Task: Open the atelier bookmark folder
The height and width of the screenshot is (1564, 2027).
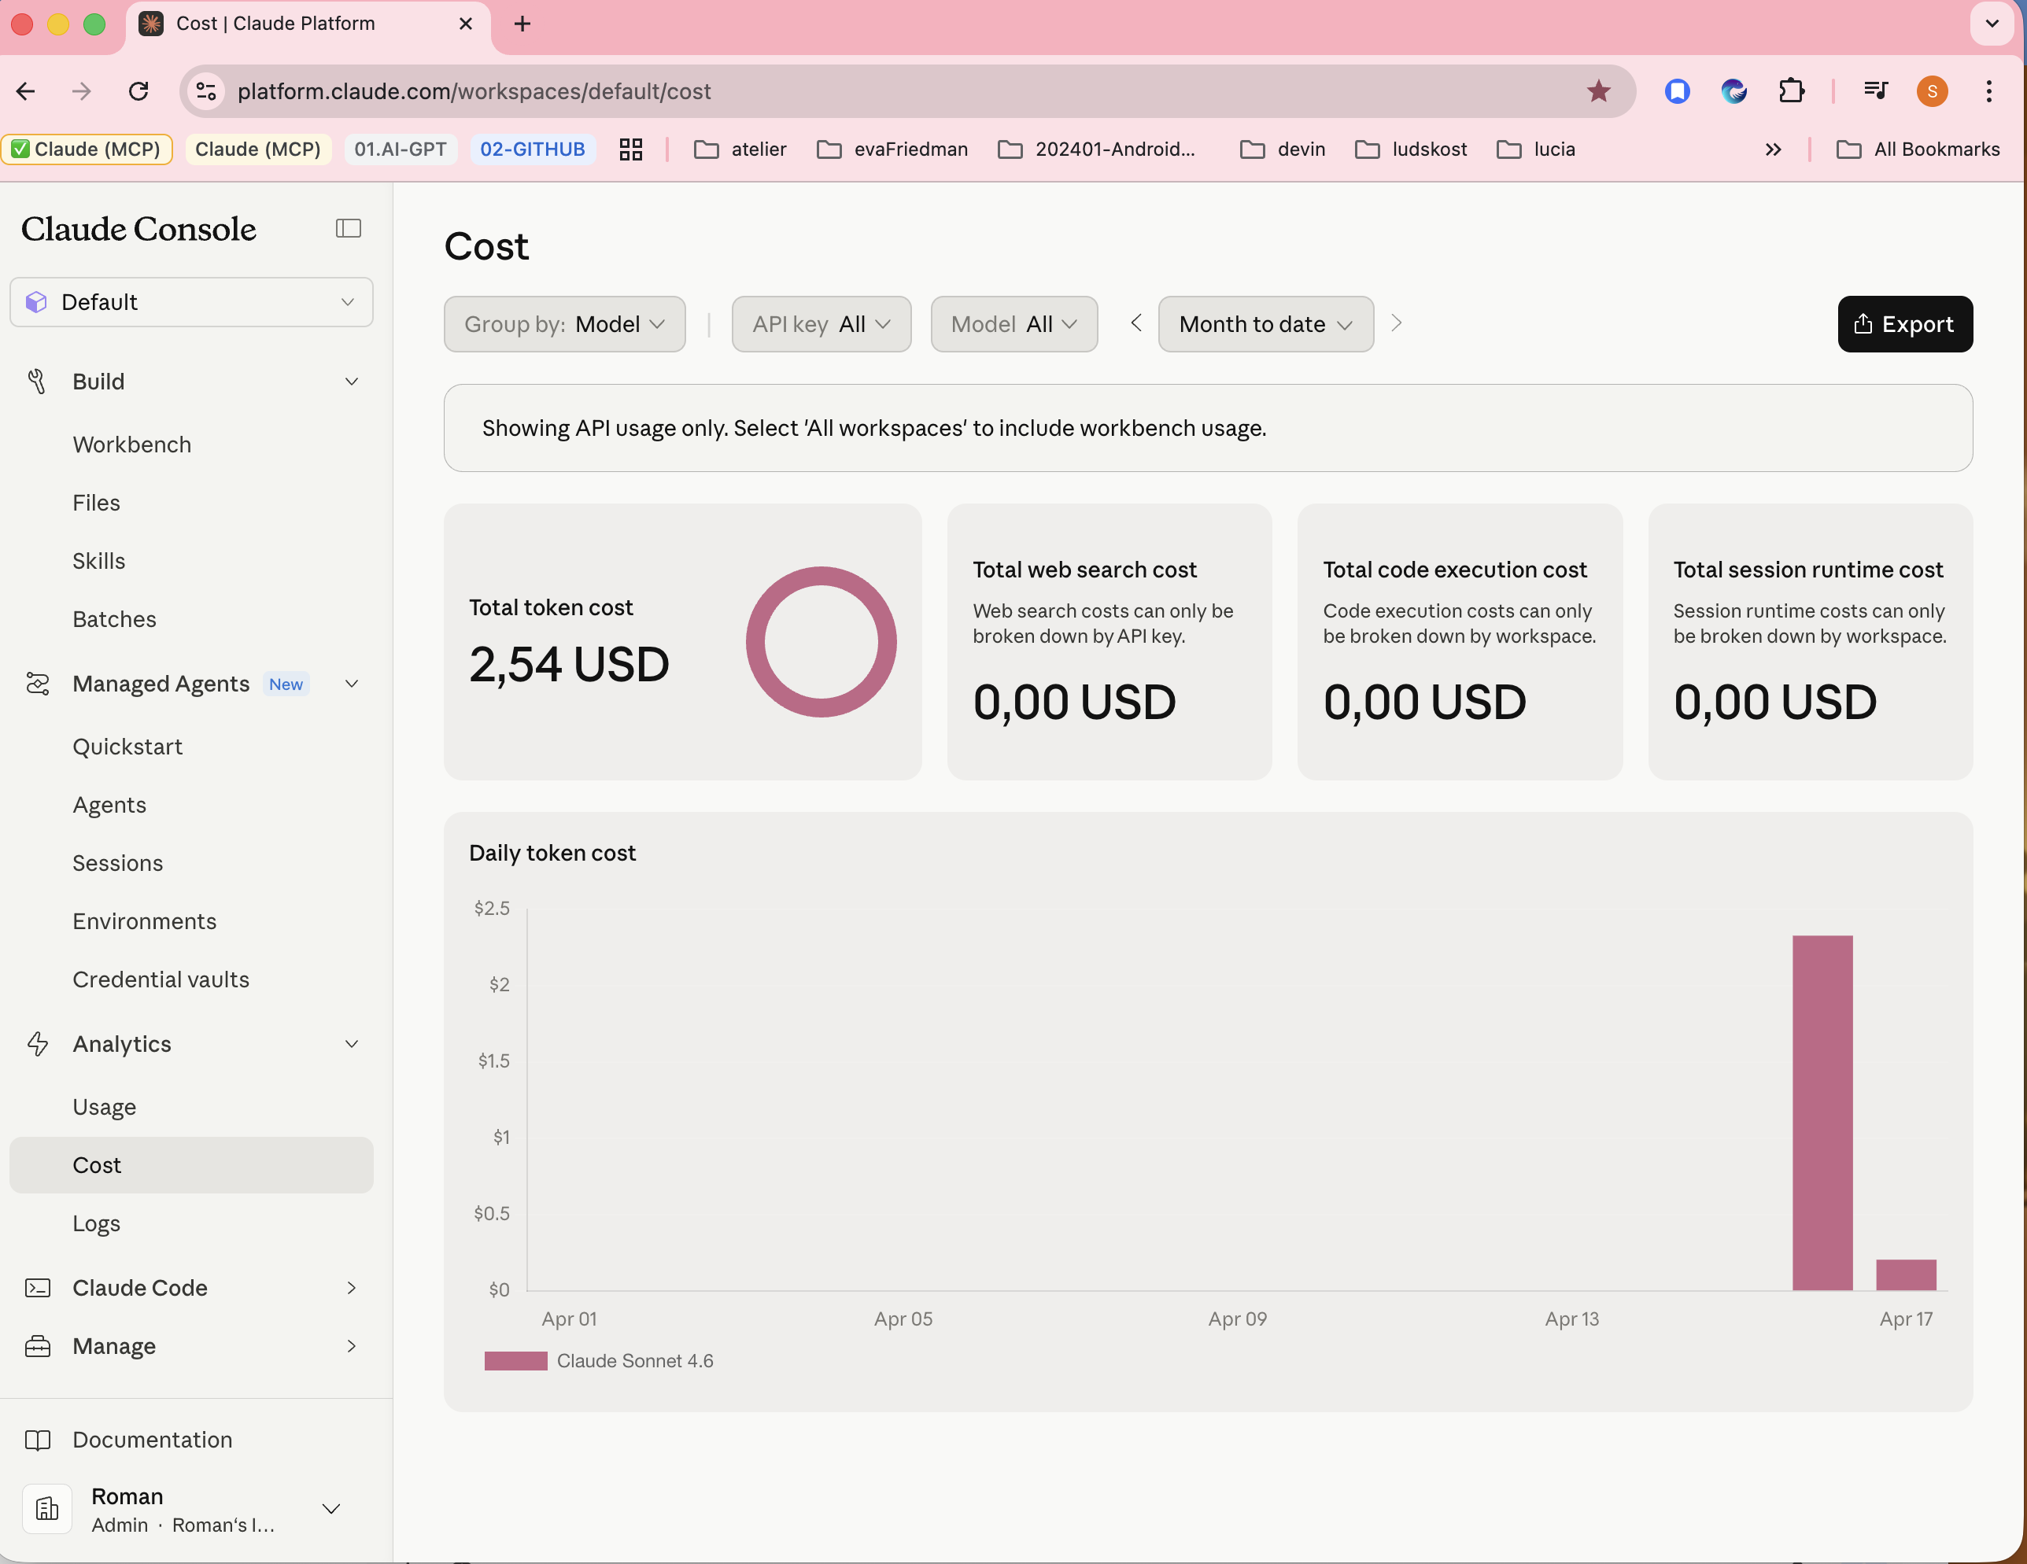Action: point(740,149)
